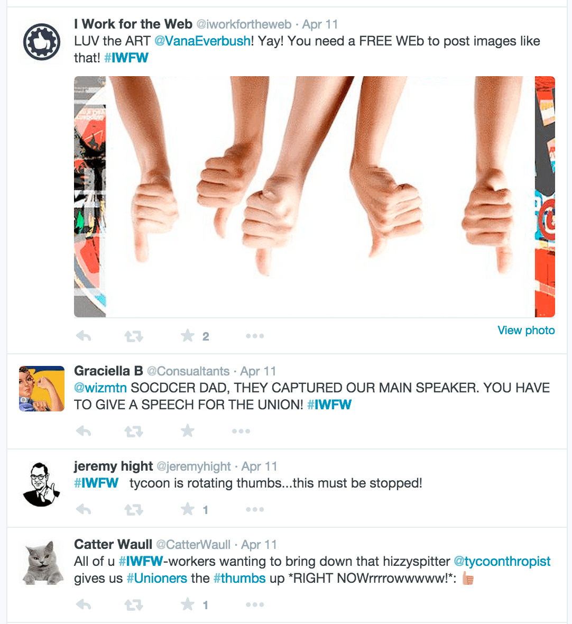Favorite jeremy hight's tweet with the star
The width and height of the screenshot is (572, 624).
point(188,509)
